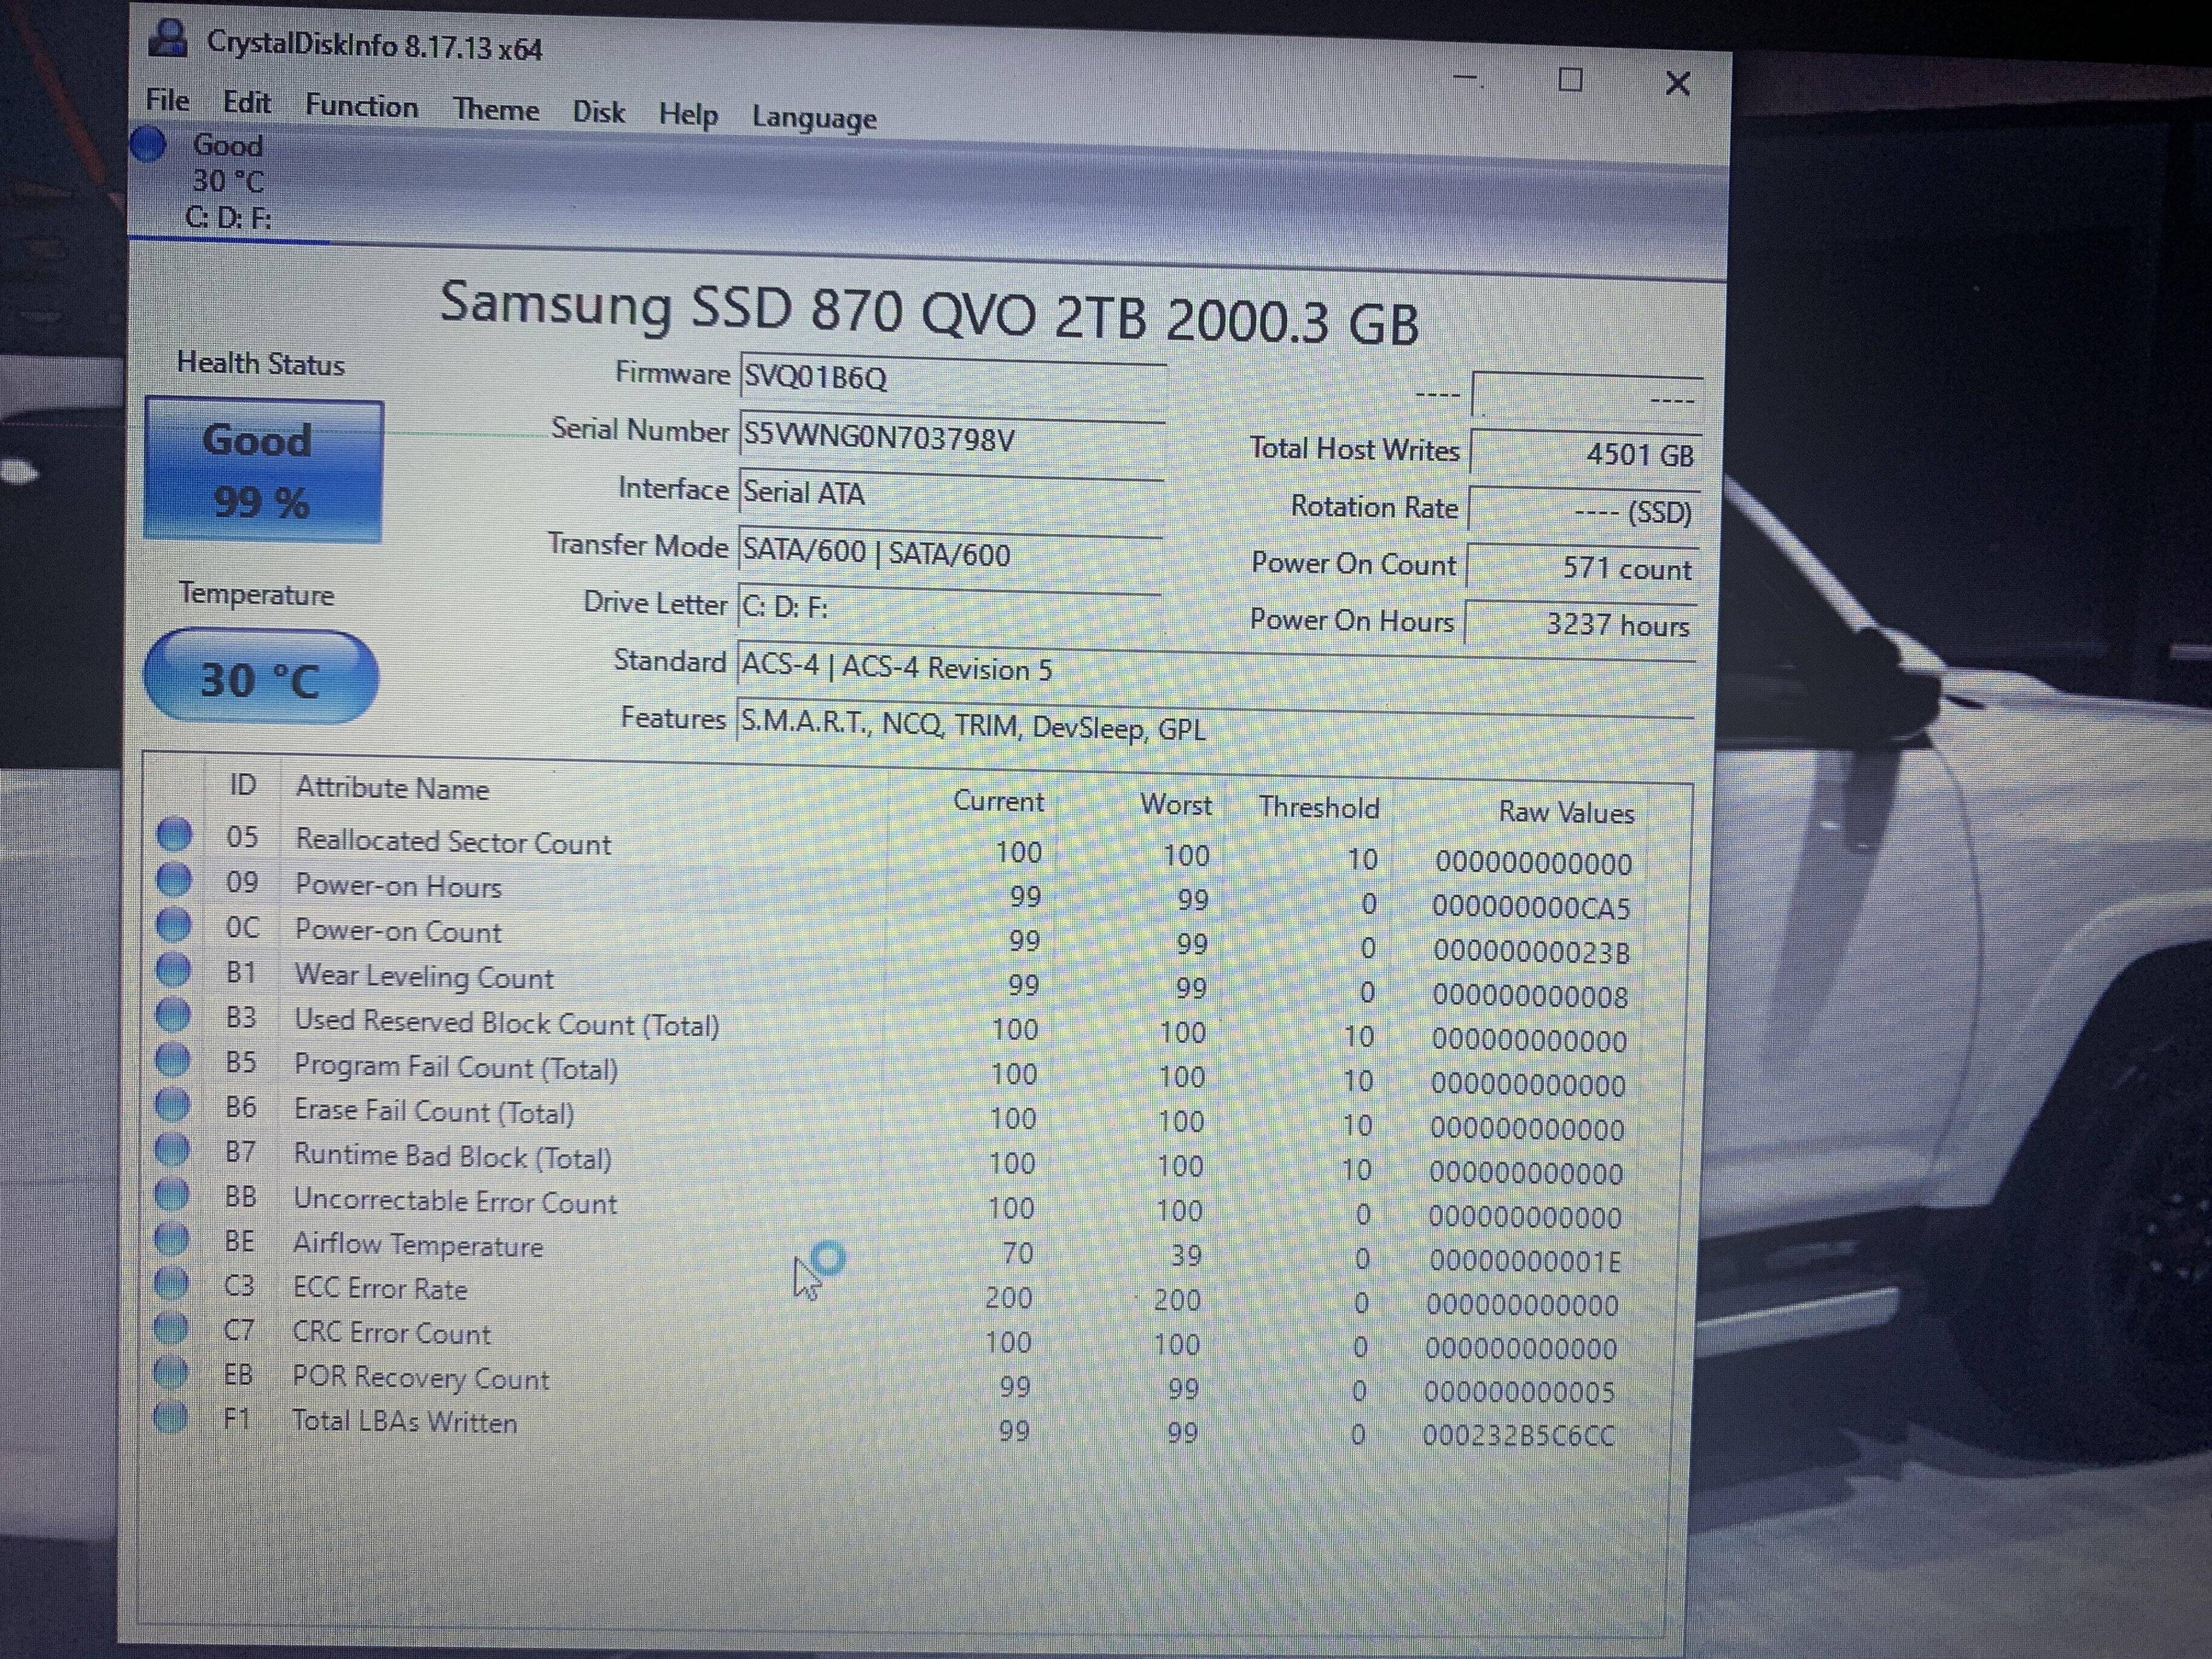Image resolution: width=2212 pixels, height=1659 pixels.
Task: Click the Good disk status orb at top
Action: [x=148, y=145]
